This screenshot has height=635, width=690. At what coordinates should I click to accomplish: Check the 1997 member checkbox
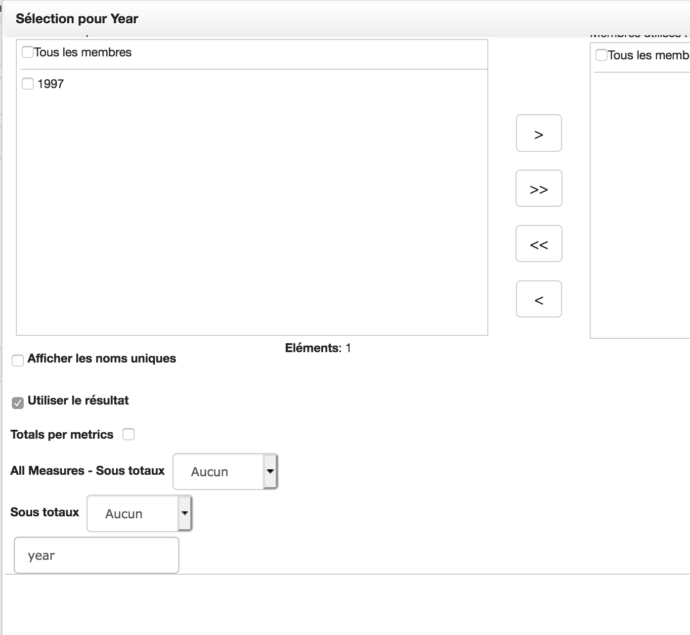click(x=28, y=84)
